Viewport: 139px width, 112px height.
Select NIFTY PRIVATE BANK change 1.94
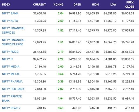click(x=61, y=98)
